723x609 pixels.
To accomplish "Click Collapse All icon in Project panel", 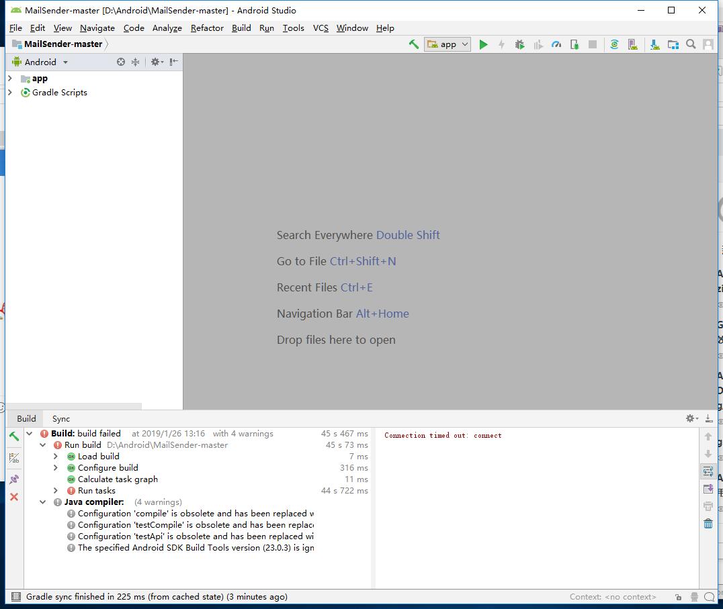I will click(x=135, y=62).
